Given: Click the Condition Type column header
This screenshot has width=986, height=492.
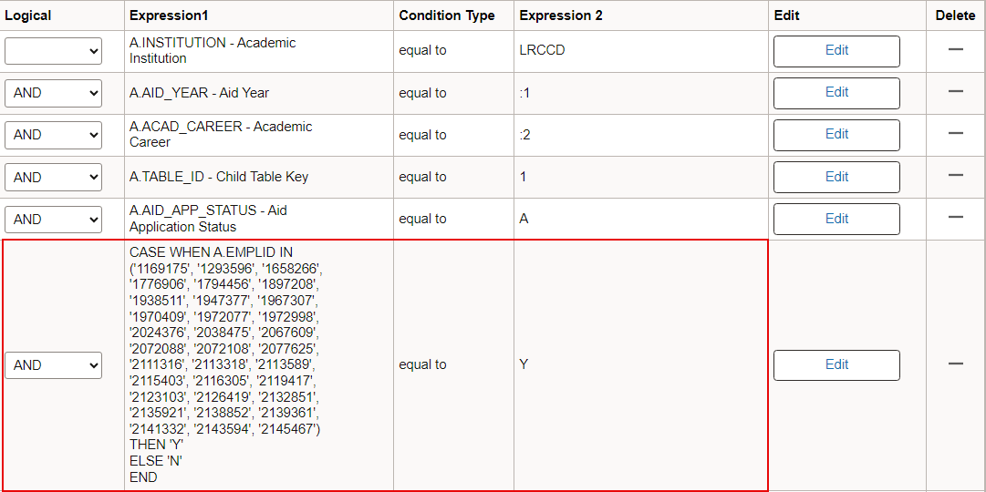Looking at the screenshot, I should pyautogui.click(x=447, y=15).
